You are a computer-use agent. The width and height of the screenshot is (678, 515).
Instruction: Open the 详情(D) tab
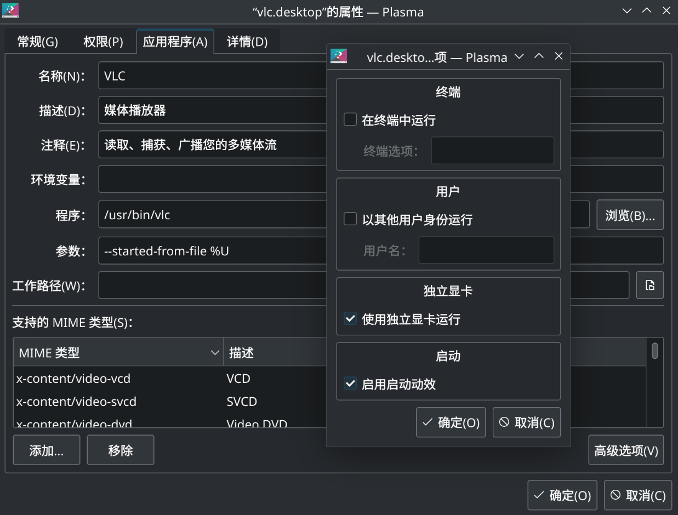[x=247, y=42]
